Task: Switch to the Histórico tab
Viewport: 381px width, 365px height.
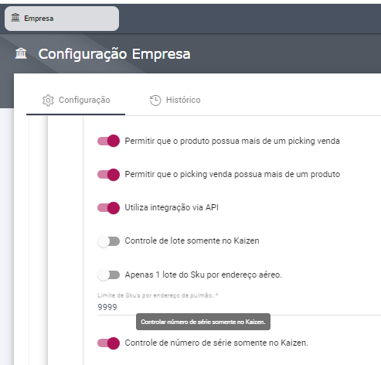Action: (x=175, y=100)
